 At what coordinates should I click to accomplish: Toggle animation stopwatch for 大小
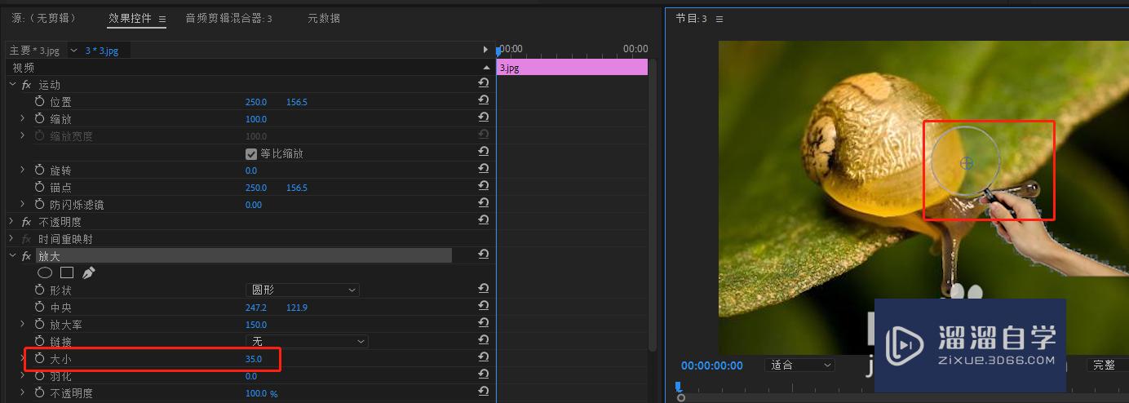coord(40,359)
